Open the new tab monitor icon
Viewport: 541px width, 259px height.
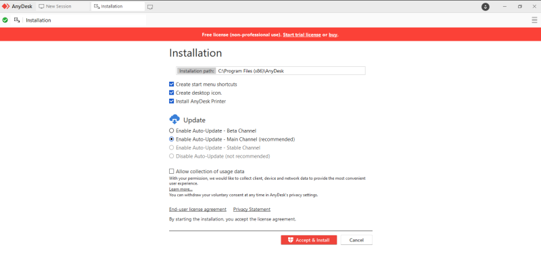pos(150,7)
